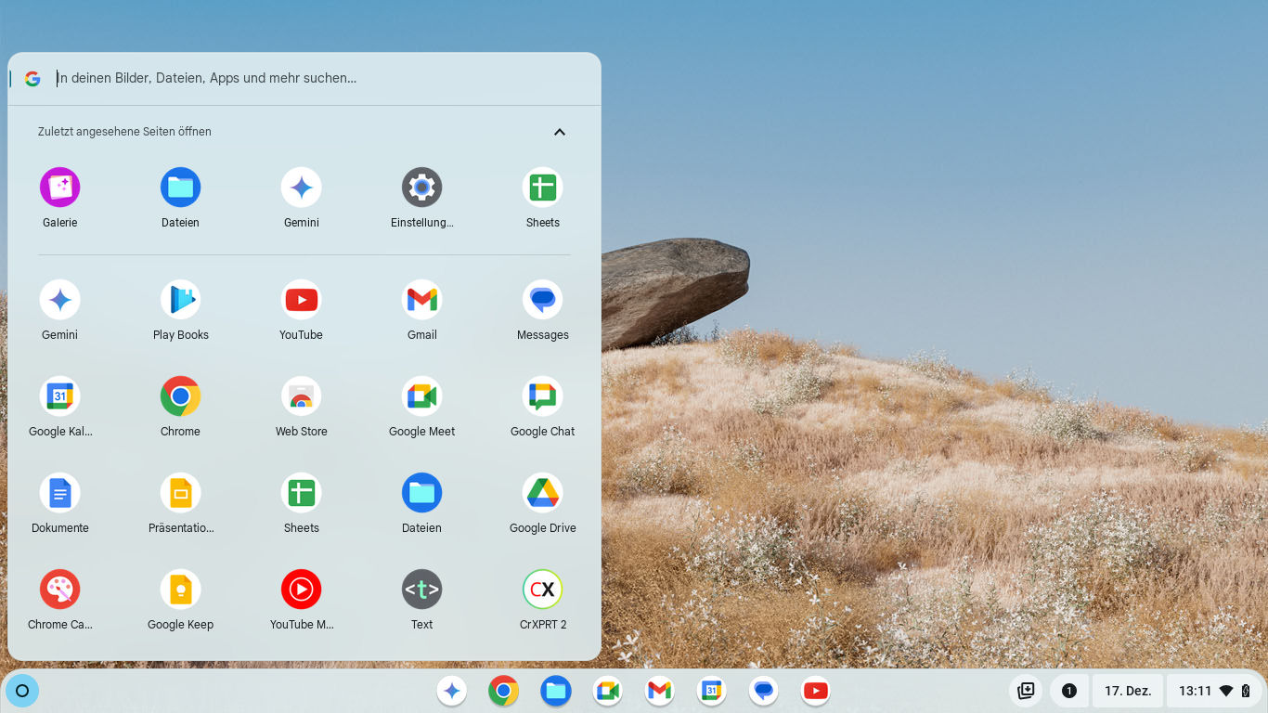Open the YouTube app in the launcher
The image size is (1268, 713).
[301, 300]
